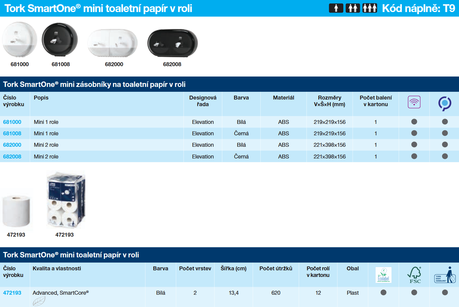
Task: Click wireless-column dot in 682000 row
Action: 414,144
